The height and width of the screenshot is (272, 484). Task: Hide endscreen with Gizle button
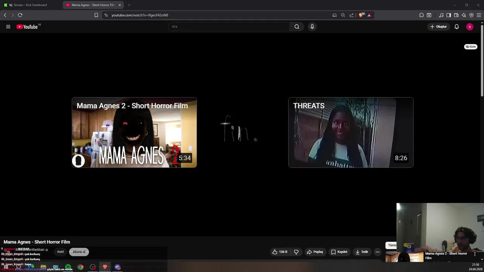coord(471,46)
